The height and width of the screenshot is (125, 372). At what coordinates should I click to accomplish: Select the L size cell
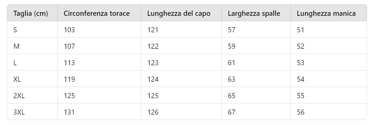pyautogui.click(x=15, y=63)
